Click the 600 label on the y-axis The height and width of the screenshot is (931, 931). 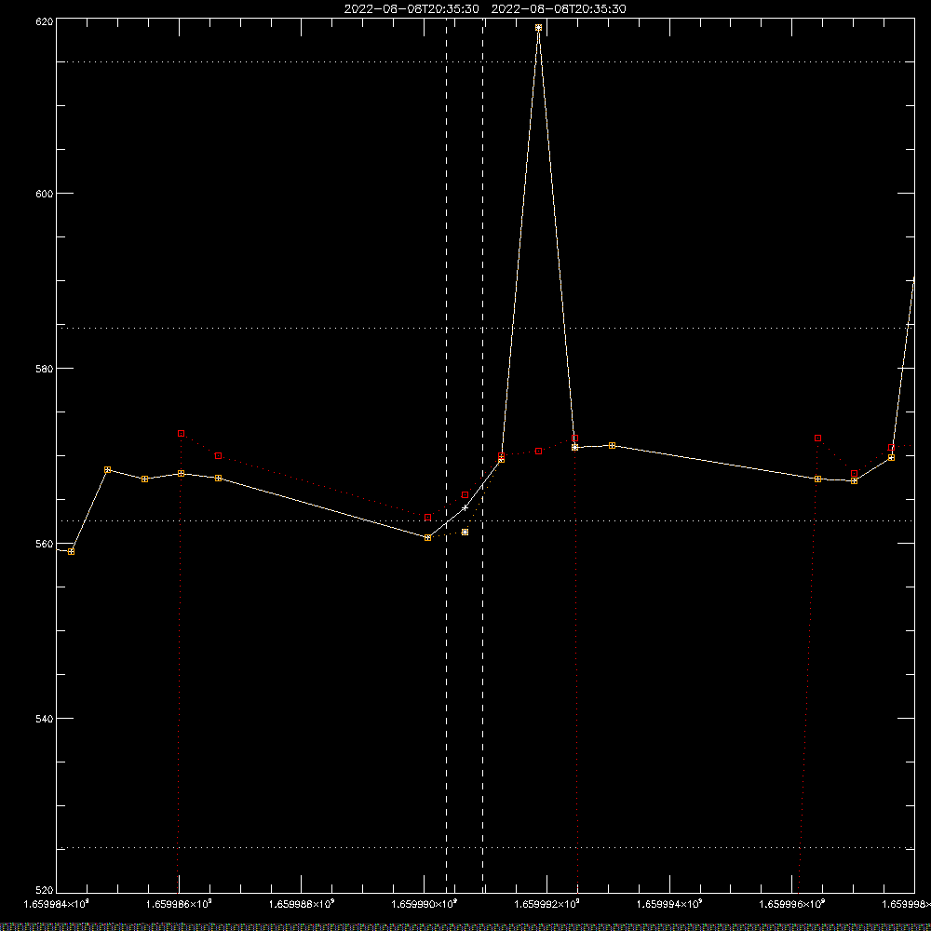[45, 194]
